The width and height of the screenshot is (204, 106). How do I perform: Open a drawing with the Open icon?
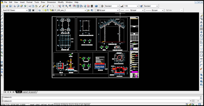point(7,6)
